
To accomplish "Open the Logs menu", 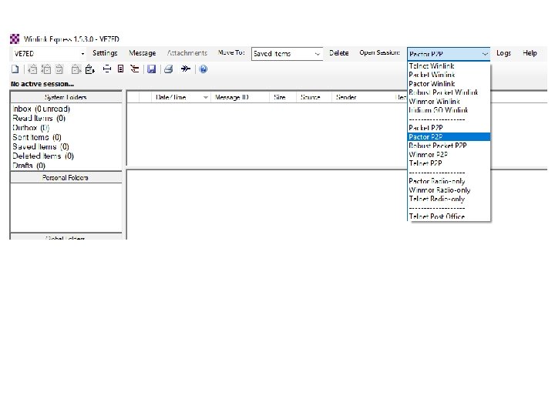I will point(503,53).
